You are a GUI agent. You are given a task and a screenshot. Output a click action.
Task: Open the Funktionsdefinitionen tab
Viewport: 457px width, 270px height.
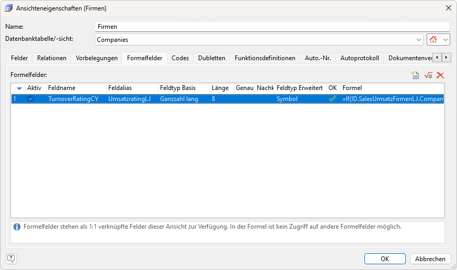[265, 58]
